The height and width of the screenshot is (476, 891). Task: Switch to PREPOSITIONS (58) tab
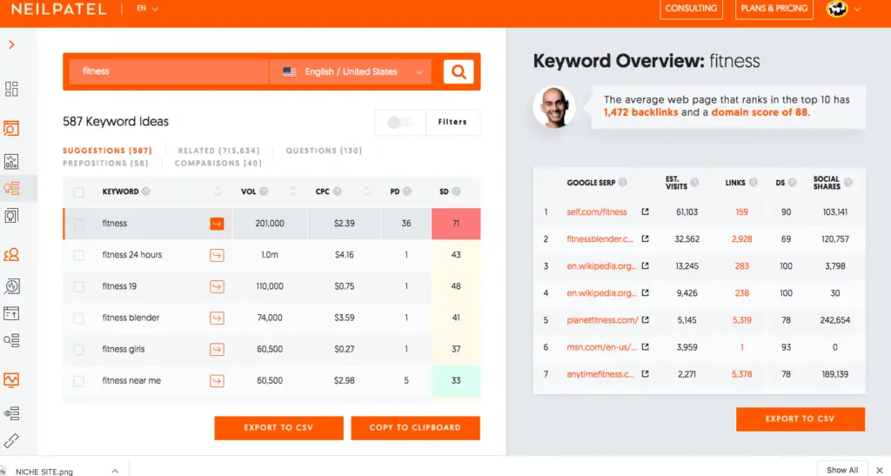tap(105, 163)
